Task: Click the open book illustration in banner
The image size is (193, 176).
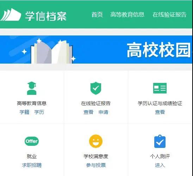Action: [x=52, y=52]
